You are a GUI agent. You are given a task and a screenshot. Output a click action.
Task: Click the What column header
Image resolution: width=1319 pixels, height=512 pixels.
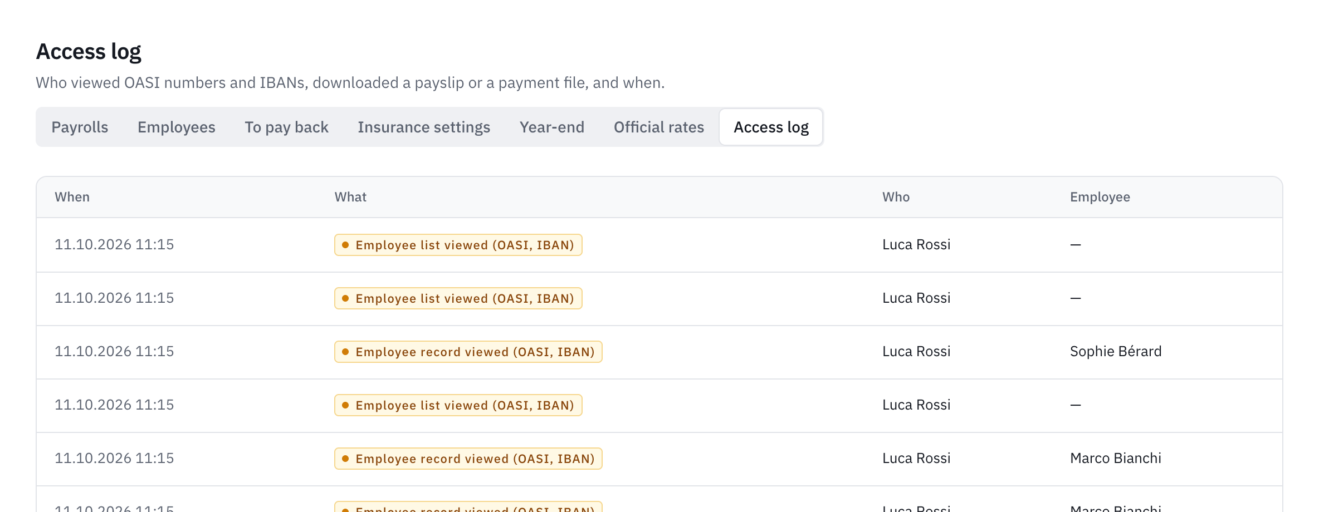[350, 197]
